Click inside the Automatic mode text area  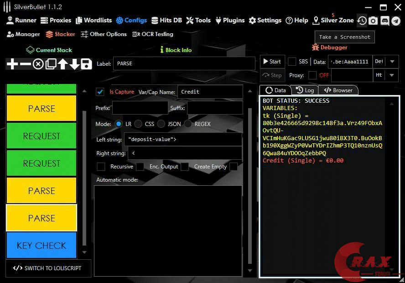[x=168, y=231]
